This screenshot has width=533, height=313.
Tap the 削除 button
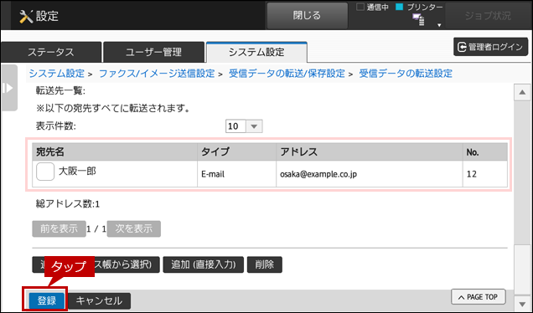click(x=265, y=264)
